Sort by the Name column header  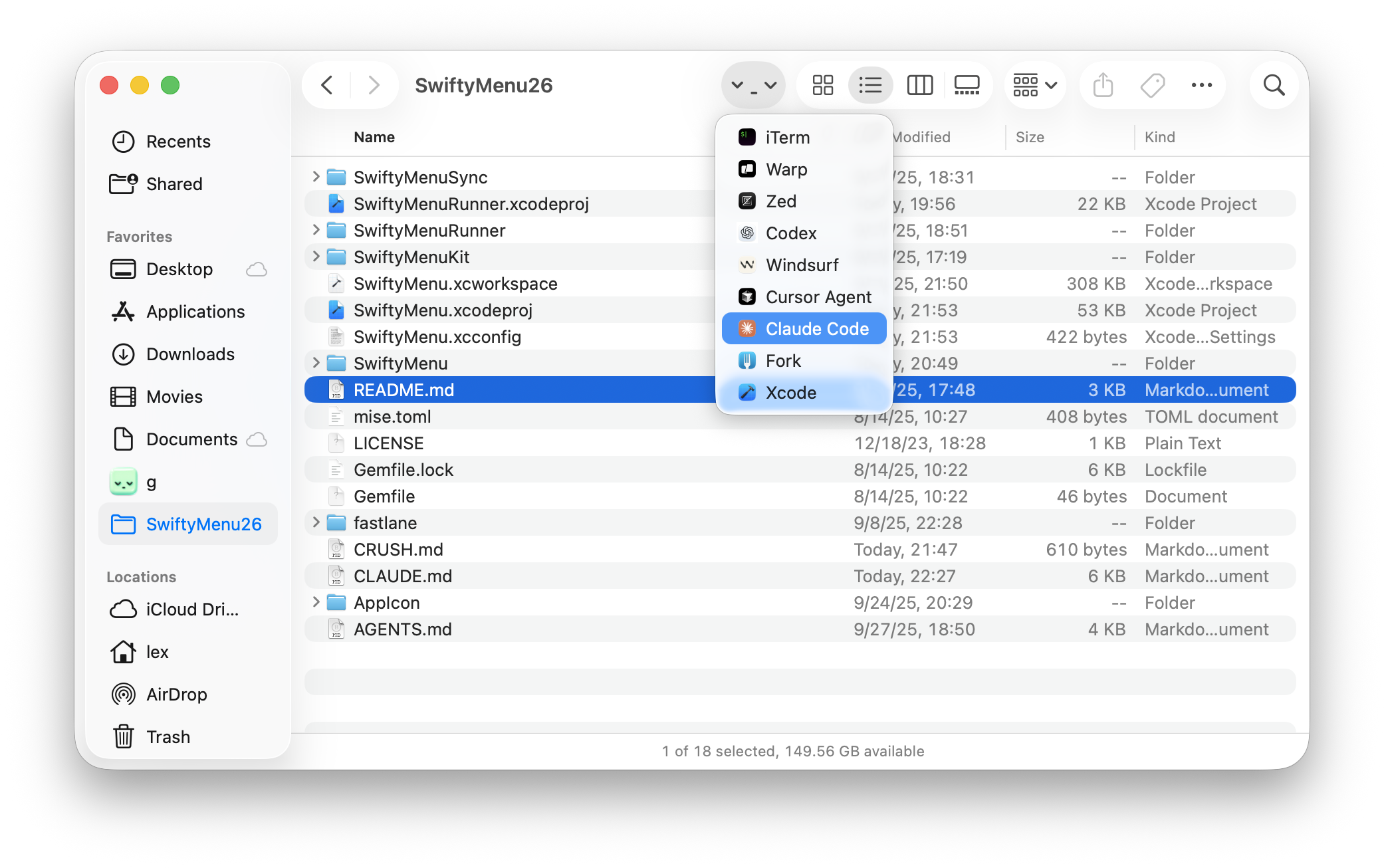[x=374, y=137]
